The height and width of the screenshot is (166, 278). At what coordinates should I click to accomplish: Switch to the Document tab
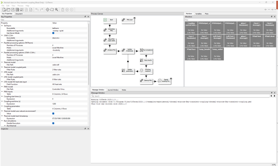[19, 13]
